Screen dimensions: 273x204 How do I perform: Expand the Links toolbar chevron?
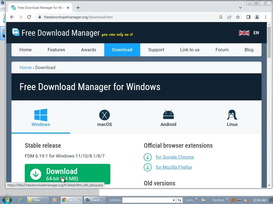point(196,199)
